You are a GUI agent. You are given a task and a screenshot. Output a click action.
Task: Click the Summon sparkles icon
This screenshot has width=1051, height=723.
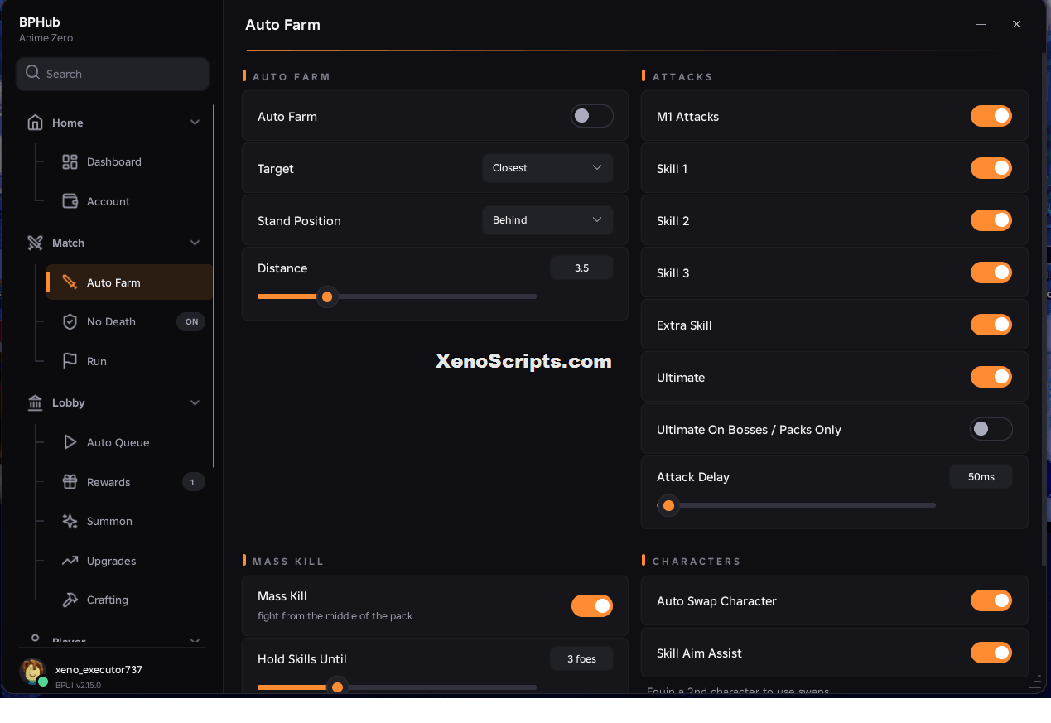tap(70, 521)
